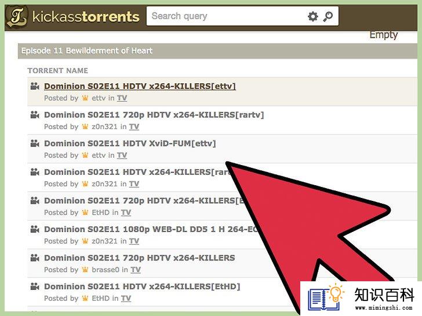Open TV category link on first ettv torrent
Screen dimensions: 422x316
122,98
